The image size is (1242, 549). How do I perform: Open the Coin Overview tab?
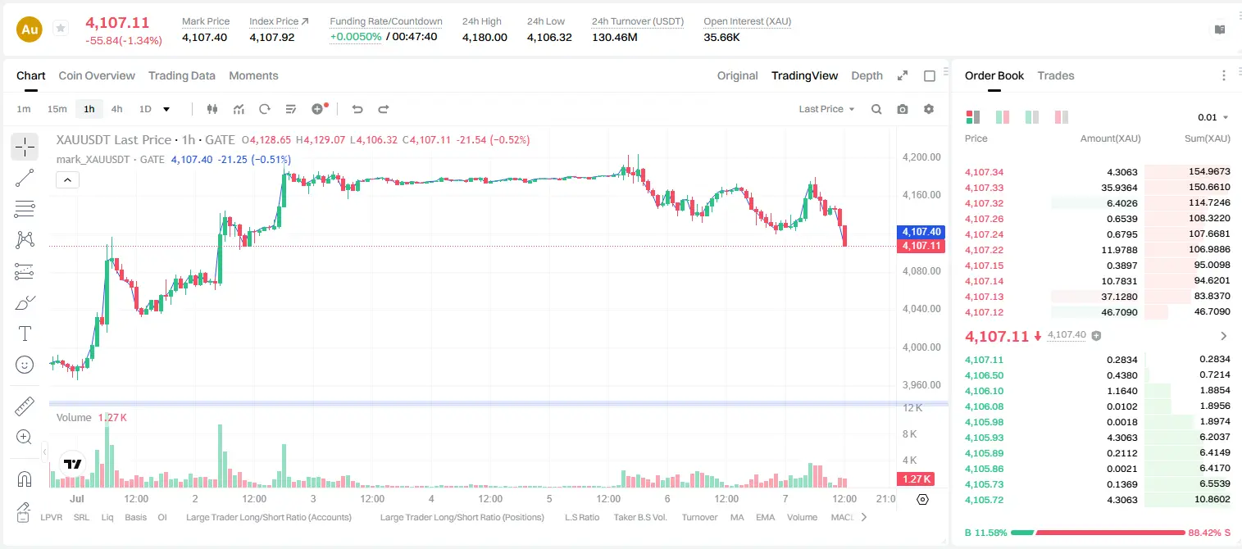tap(97, 75)
